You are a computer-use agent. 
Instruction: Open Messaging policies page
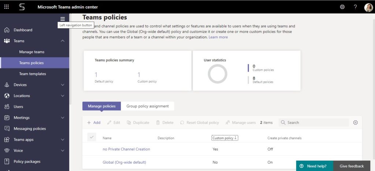click(30, 129)
